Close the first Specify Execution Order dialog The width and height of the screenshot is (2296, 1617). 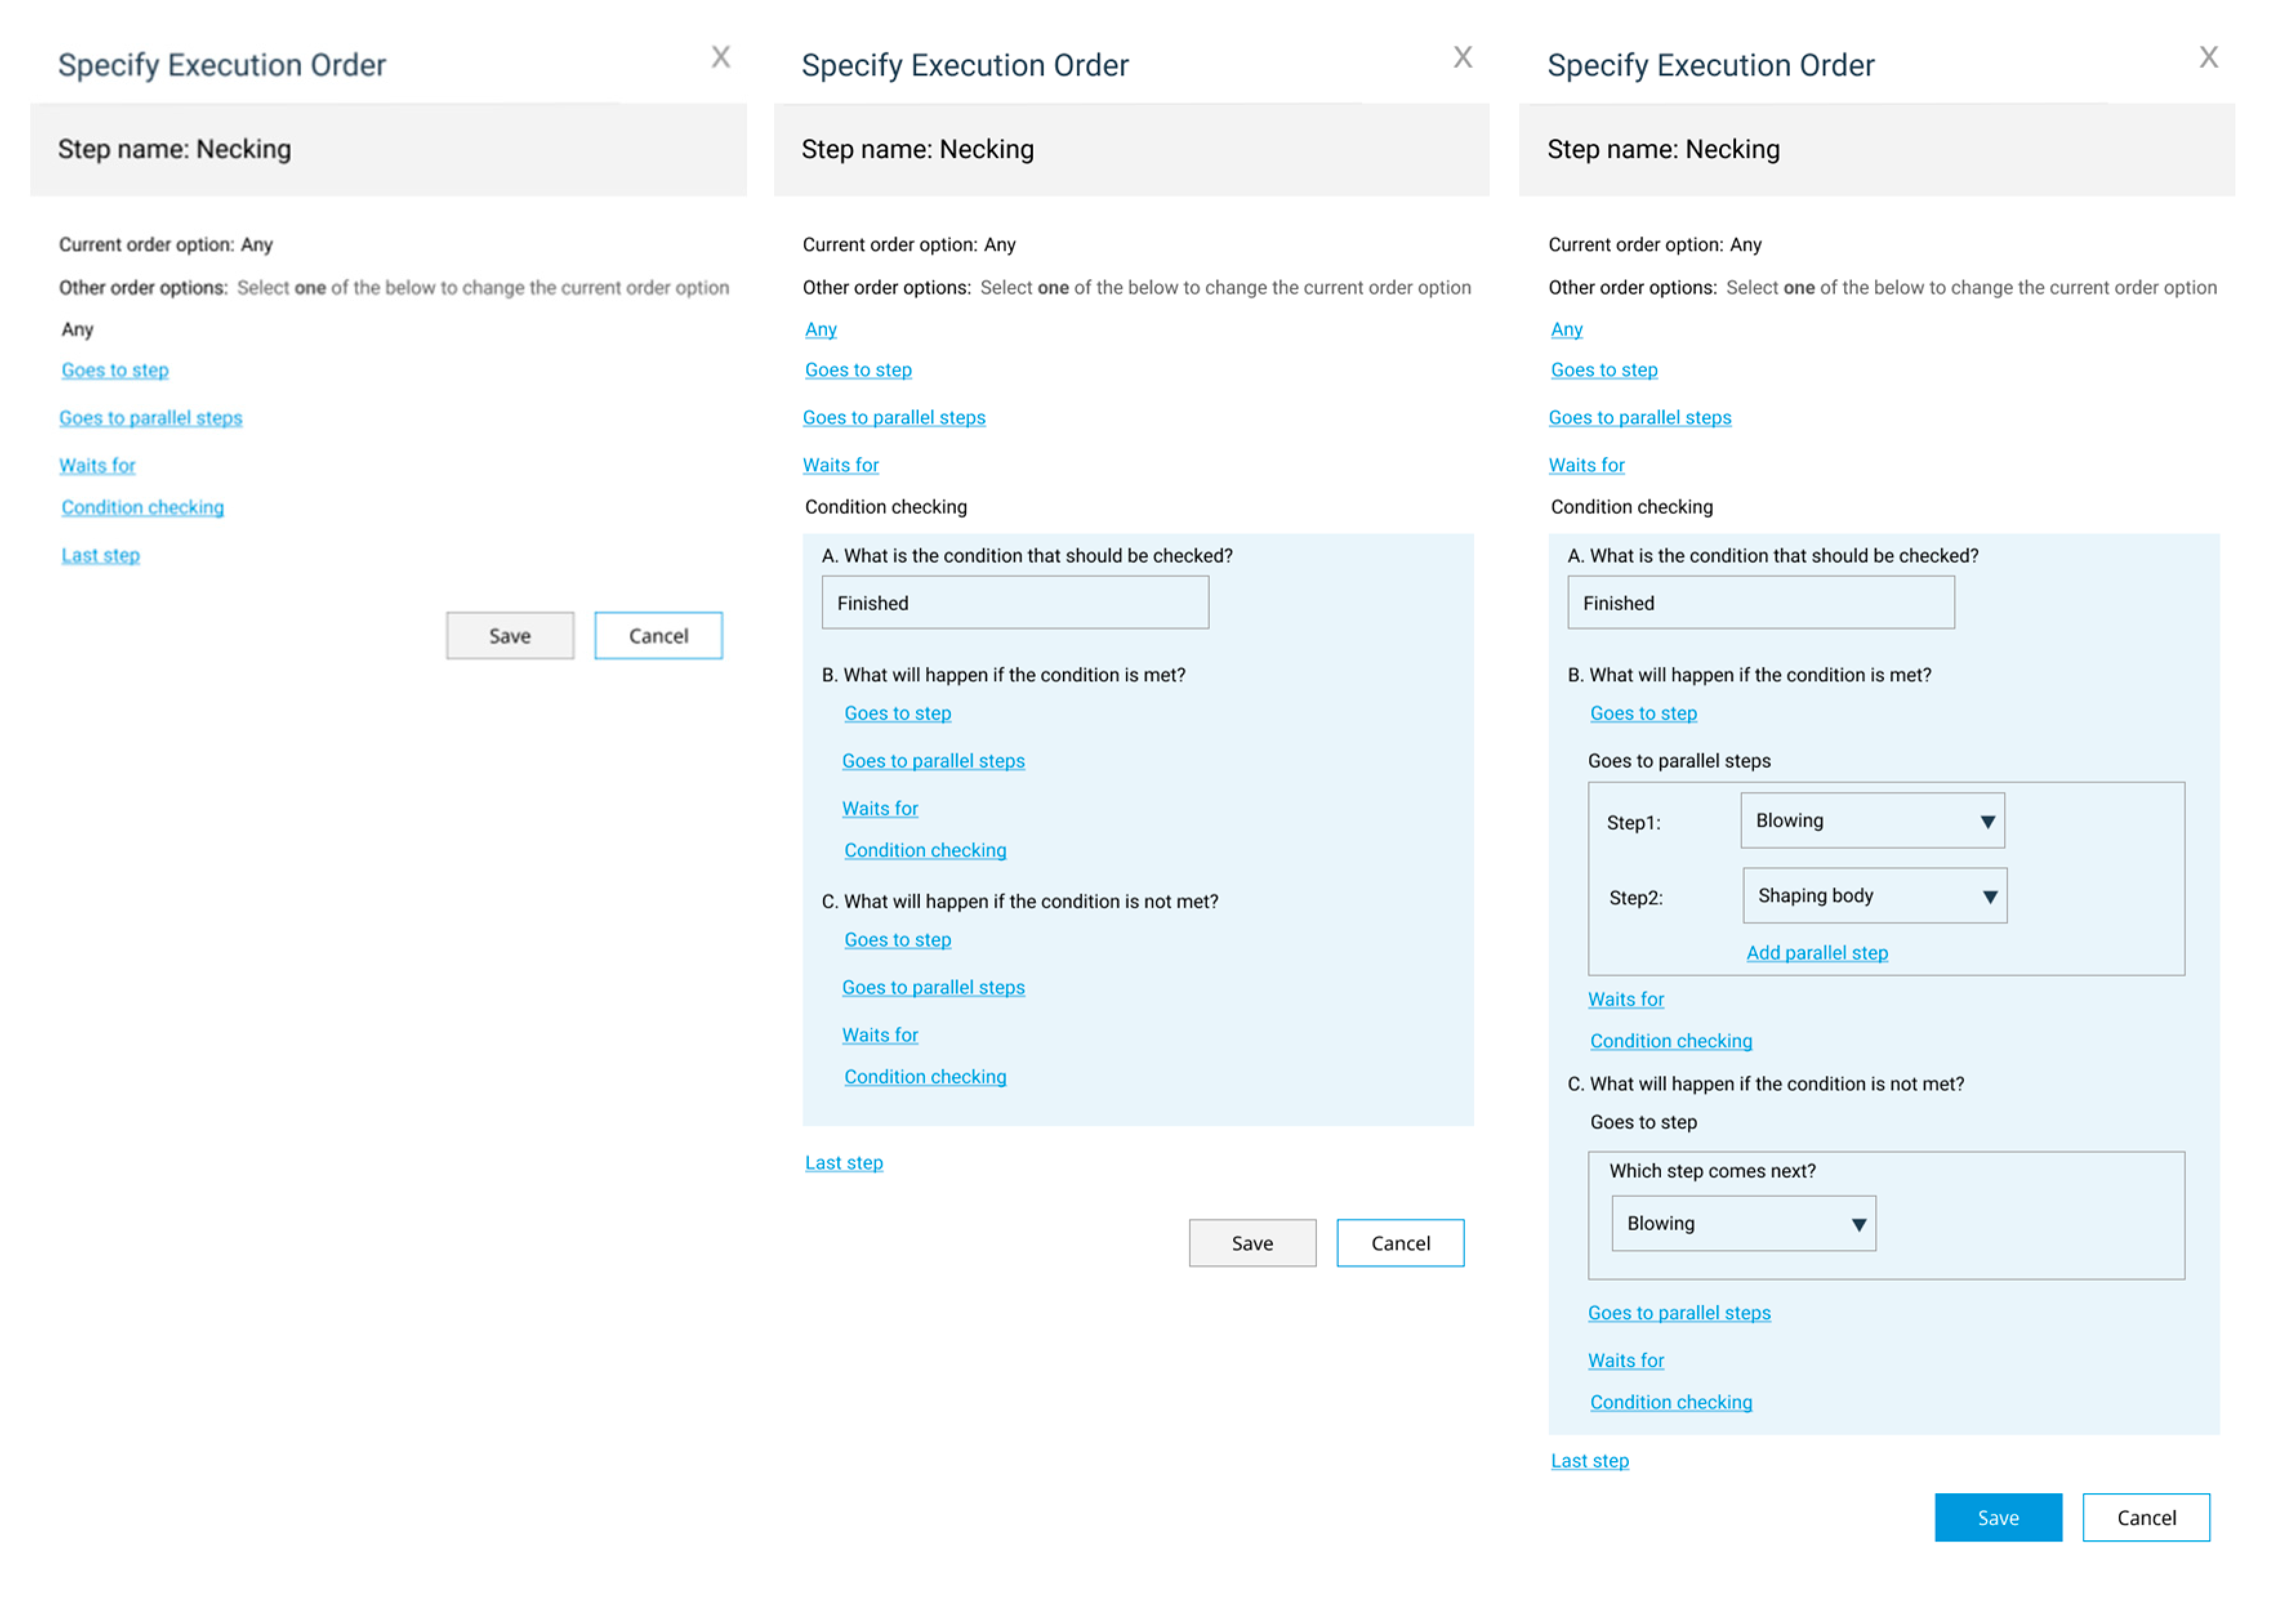point(720,57)
